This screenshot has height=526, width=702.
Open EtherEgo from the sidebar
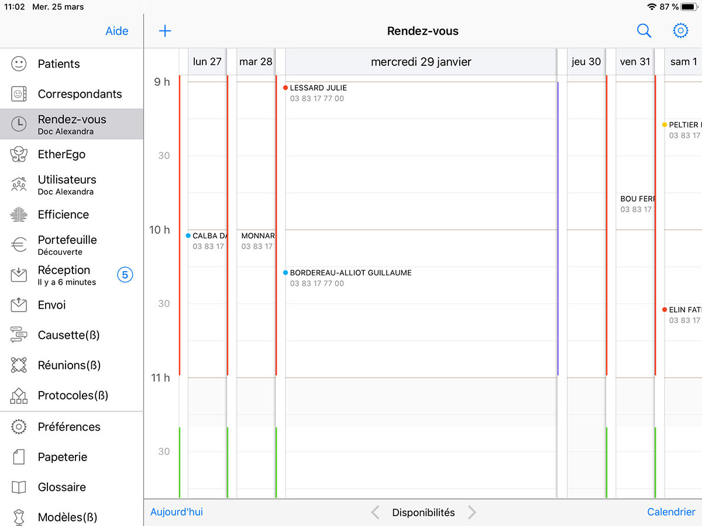(x=61, y=154)
